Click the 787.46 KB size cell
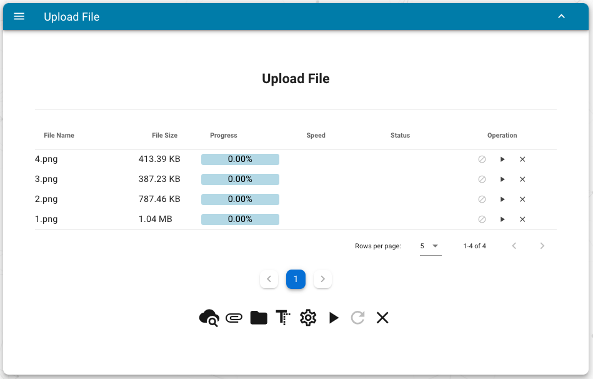This screenshot has height=379, width=593. click(x=159, y=199)
